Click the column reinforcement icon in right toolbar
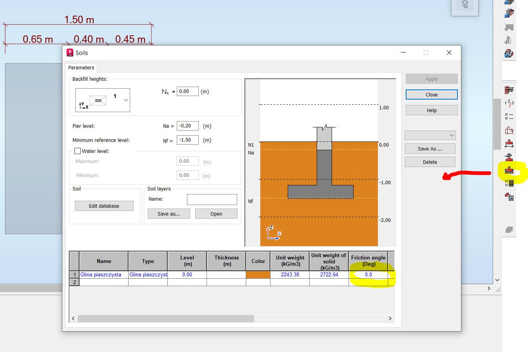This screenshot has height=352, width=528. (508, 13)
